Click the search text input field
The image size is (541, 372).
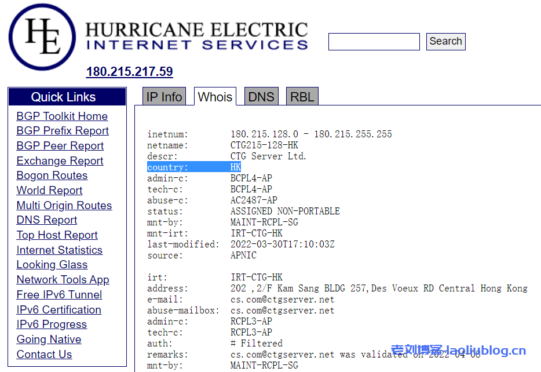[374, 42]
